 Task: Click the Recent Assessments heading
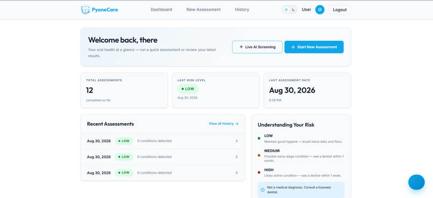111,124
